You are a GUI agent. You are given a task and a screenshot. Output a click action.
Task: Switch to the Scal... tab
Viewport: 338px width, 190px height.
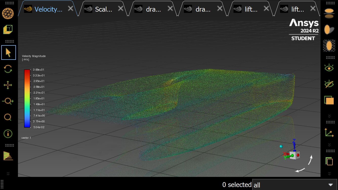click(x=103, y=9)
